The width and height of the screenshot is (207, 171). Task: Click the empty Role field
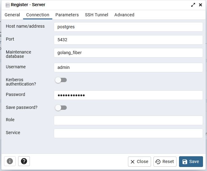point(128,121)
